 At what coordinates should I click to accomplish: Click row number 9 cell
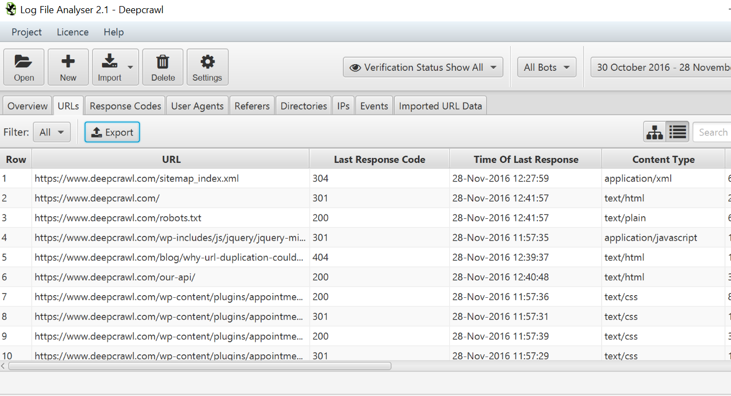(x=16, y=336)
